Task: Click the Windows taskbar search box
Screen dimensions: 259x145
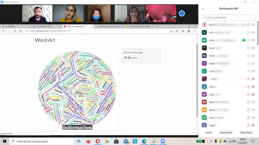Action: 42,141
